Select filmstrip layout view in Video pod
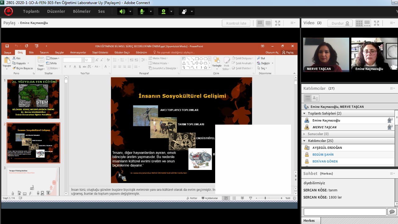This screenshot has width=398, height=224. (367, 23)
